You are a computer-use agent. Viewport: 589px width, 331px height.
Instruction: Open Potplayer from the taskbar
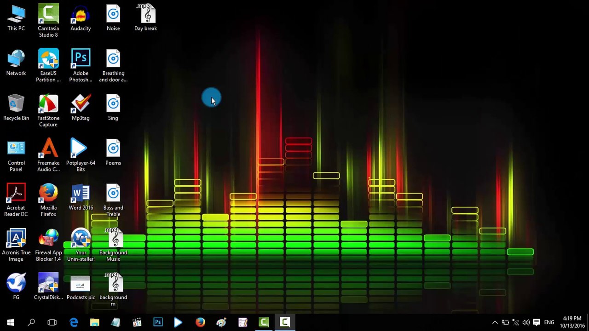179,322
